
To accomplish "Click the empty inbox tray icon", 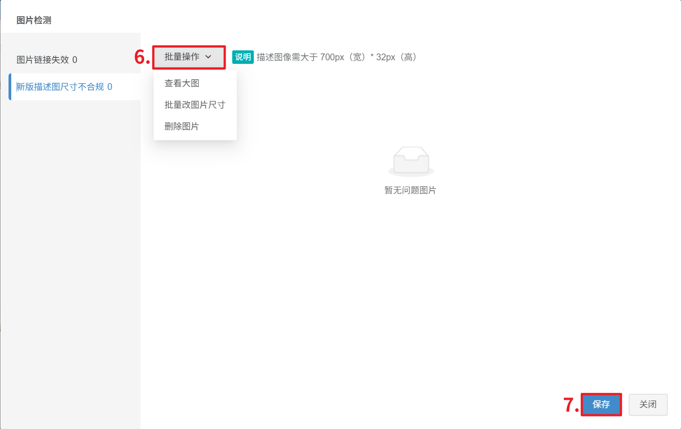I will [x=411, y=161].
